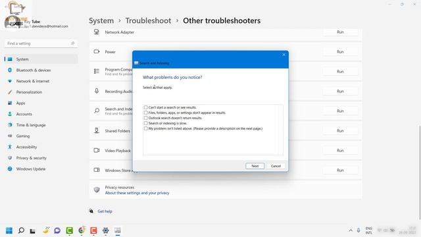421x237 pixels.
Task: Click the Accessibility figure icon
Action: (x=10, y=147)
